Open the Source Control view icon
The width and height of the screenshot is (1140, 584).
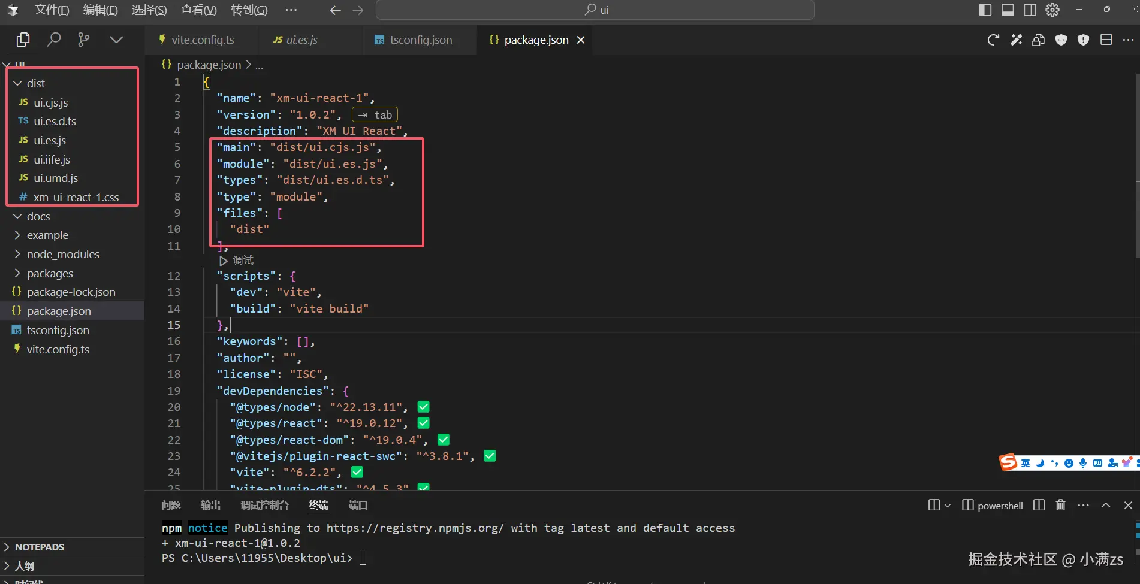(x=84, y=40)
